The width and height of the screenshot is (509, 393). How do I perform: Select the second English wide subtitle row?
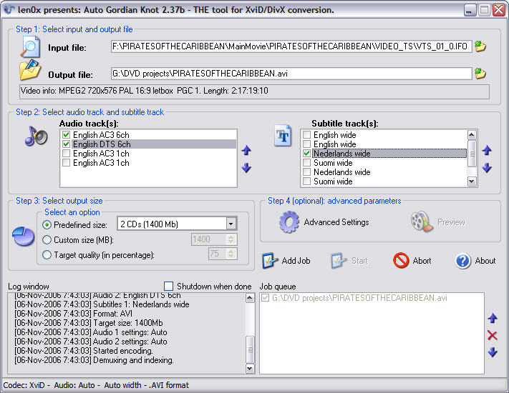click(x=384, y=144)
